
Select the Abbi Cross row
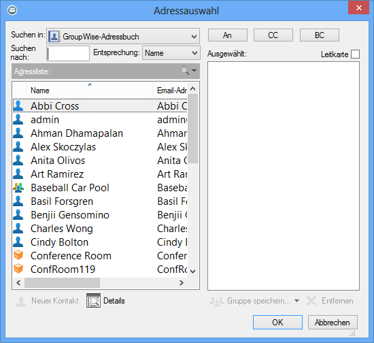pos(100,105)
